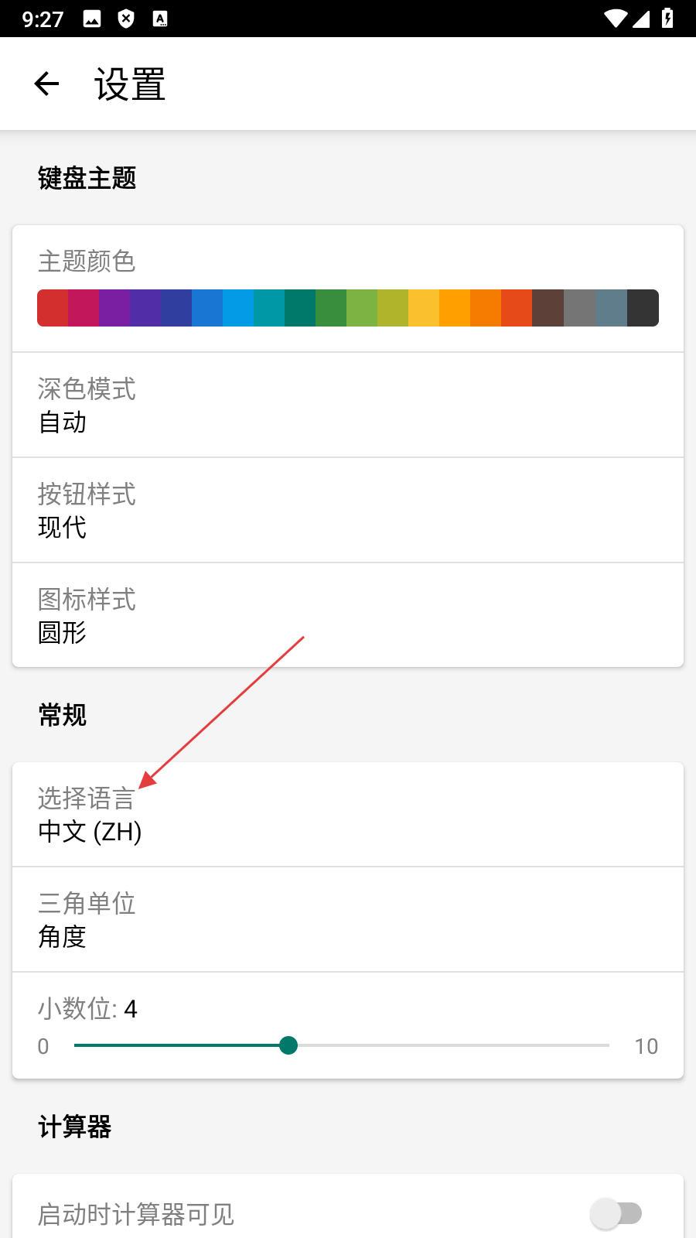Tap the Wi-Fi status icon

point(616,19)
